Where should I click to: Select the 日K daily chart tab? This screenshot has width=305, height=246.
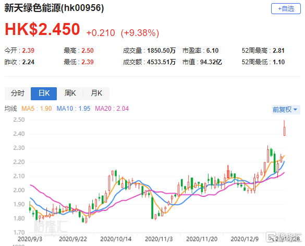click(44, 93)
